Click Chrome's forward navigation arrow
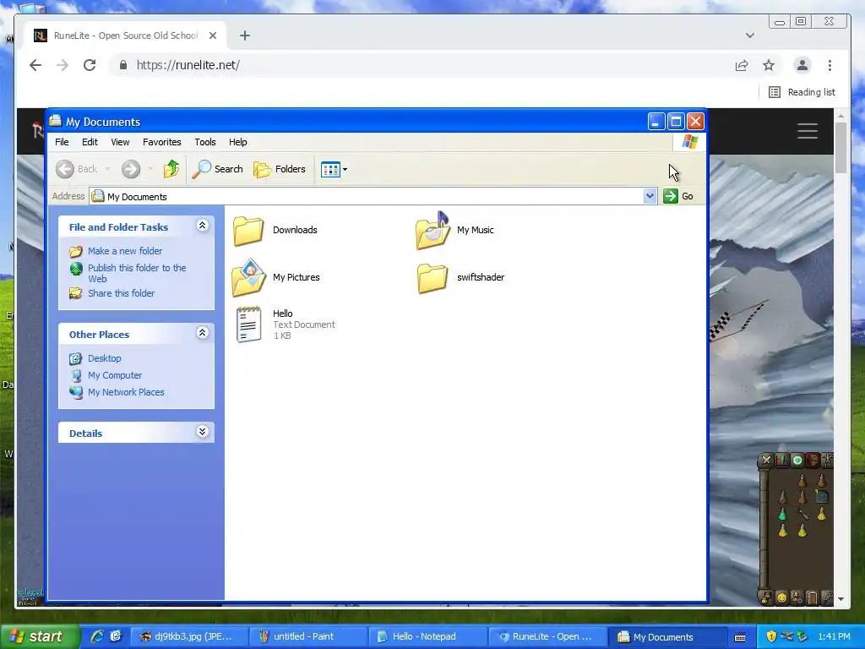 click(63, 65)
